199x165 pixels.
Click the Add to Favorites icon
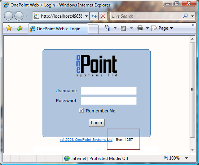click(19, 28)
